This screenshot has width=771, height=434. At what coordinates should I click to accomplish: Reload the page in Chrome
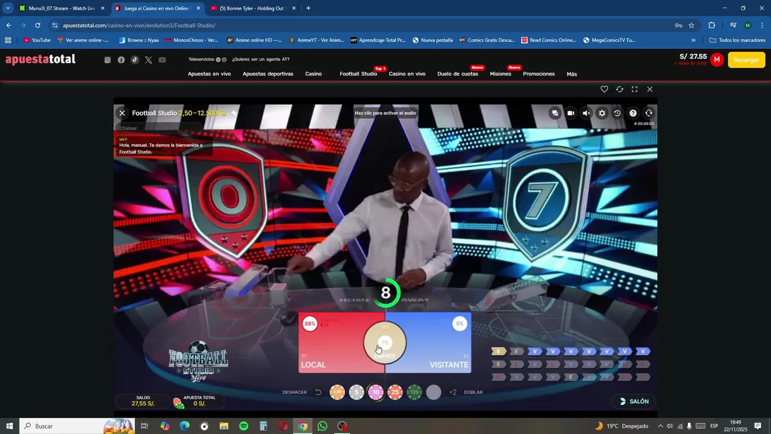click(x=37, y=25)
